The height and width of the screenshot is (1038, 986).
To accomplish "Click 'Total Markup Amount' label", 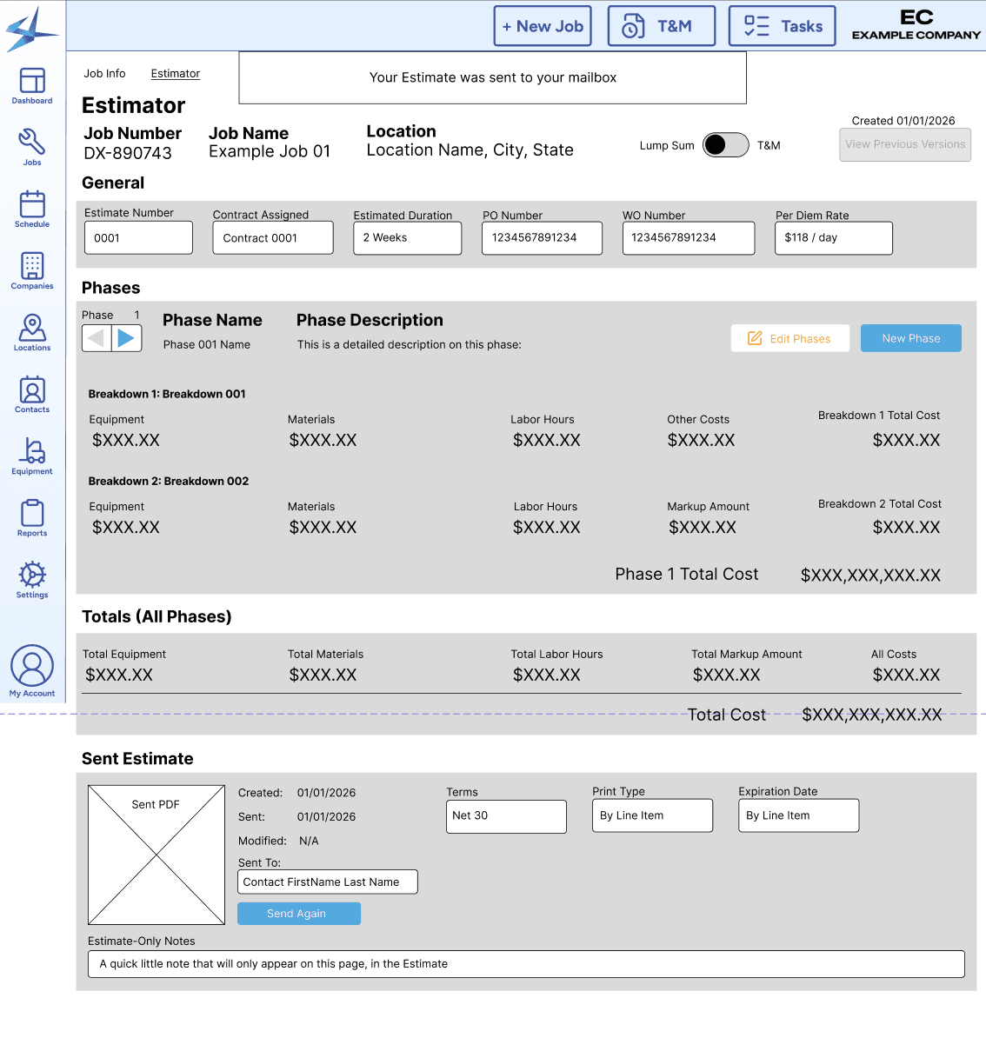I will click(x=747, y=654).
